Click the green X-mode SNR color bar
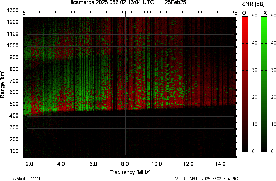This screenshot has width=276, height=181. coord(264,84)
